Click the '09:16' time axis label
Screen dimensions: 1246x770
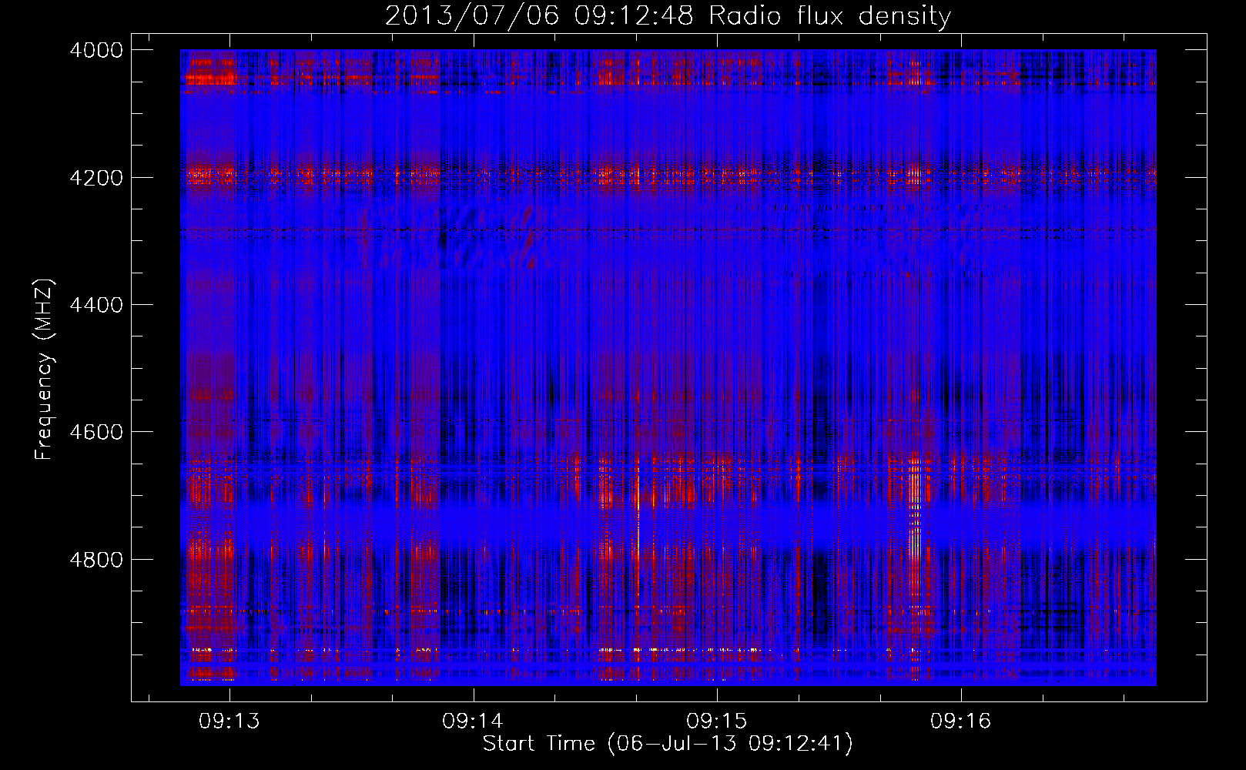[961, 721]
